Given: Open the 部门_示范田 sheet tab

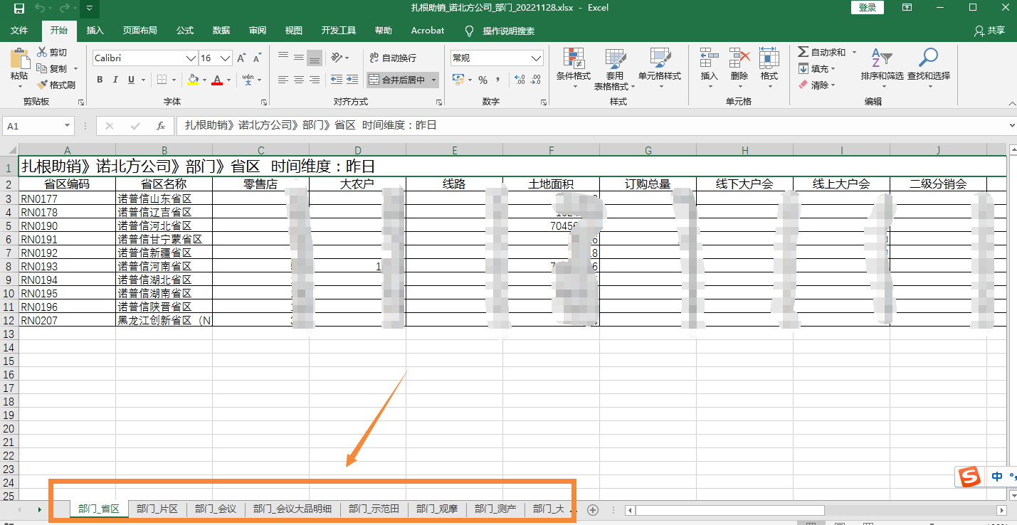Looking at the screenshot, I should pyautogui.click(x=374, y=509).
